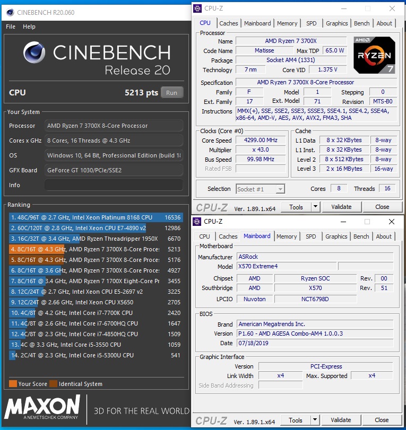Switch to Memory tab in upper CPU-Z window
This screenshot has height=430, width=406.
(x=287, y=23)
